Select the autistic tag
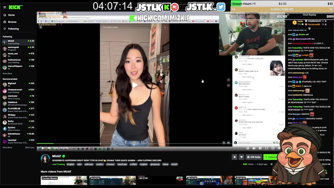 100,164
